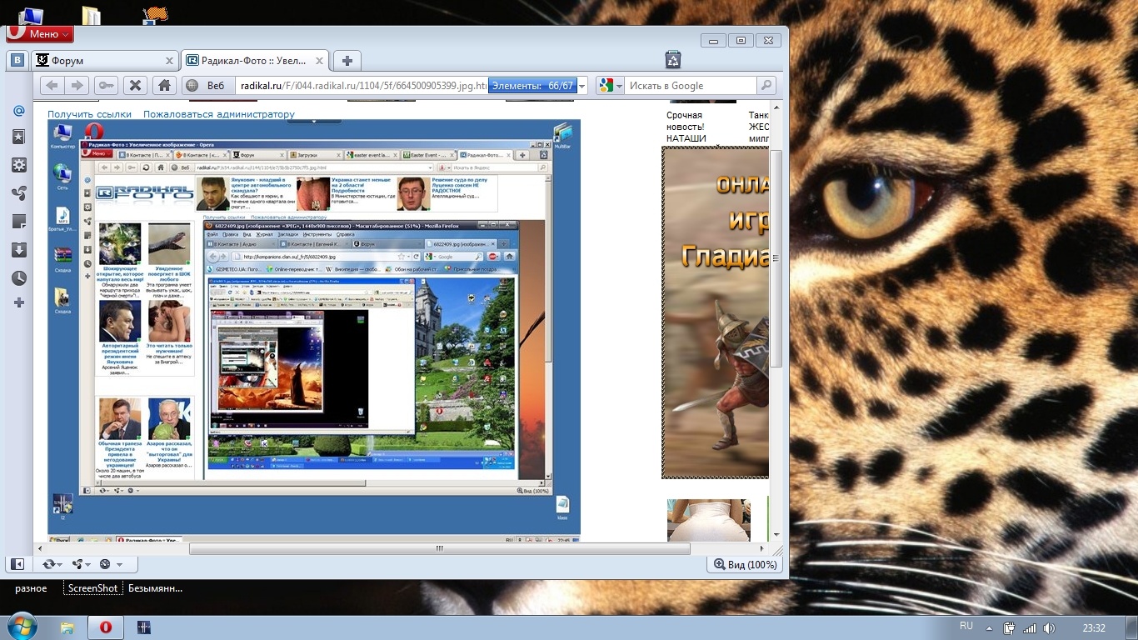Screen dimensions: 1138x640
Task: Go back with the Back arrow
Action: (x=52, y=85)
